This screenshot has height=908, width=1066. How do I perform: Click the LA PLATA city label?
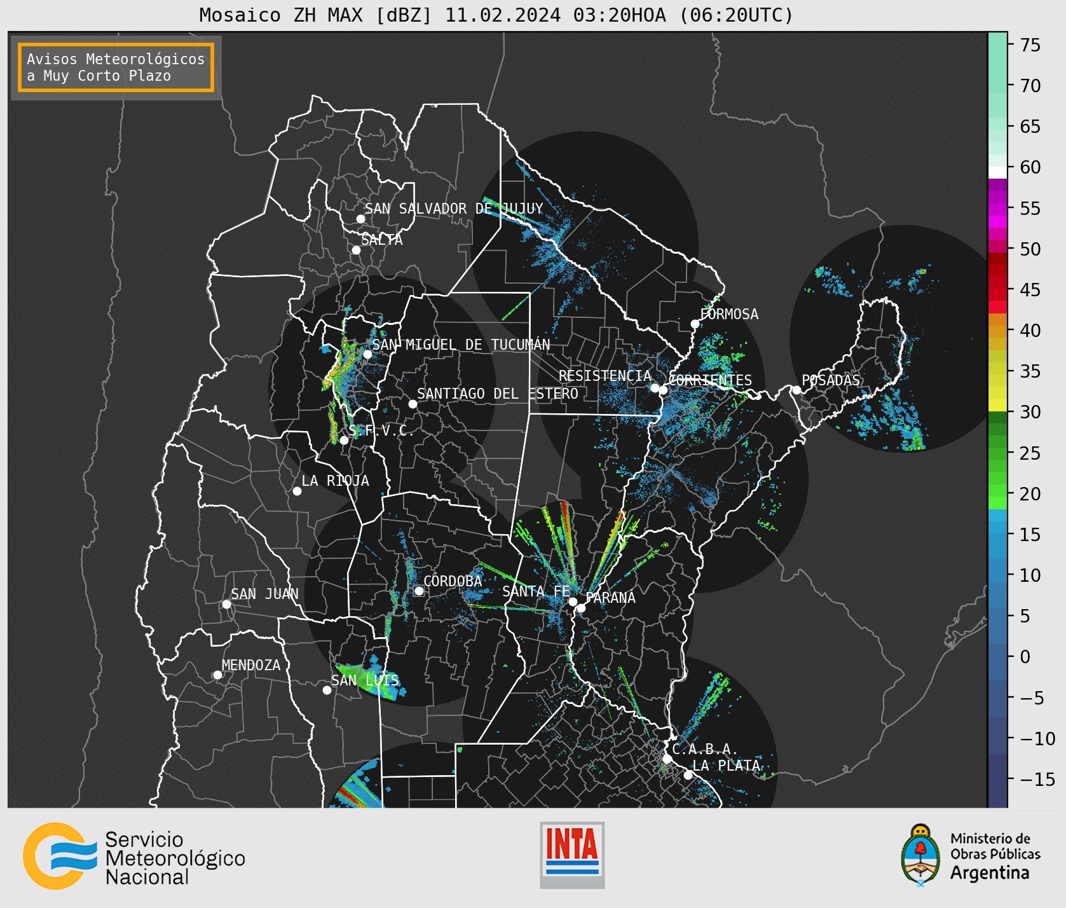(727, 766)
